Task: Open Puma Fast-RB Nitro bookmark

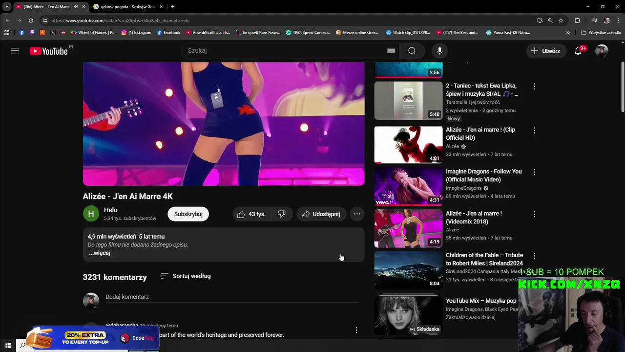Action: 508,33
